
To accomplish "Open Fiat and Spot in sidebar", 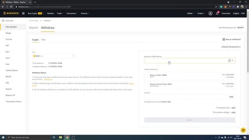I will pyautogui.click(x=13, y=27).
